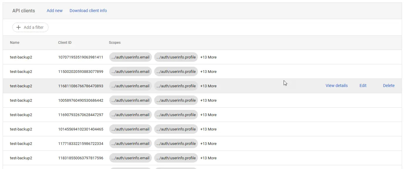Expand +13 More scopes for client 100589760490530686442
The image size is (407, 169).
208,101
